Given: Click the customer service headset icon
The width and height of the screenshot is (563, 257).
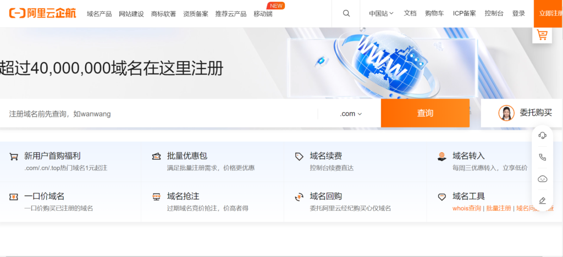Looking at the screenshot, I should tap(542, 136).
